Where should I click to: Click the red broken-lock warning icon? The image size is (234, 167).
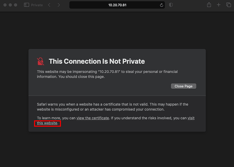click(x=41, y=61)
